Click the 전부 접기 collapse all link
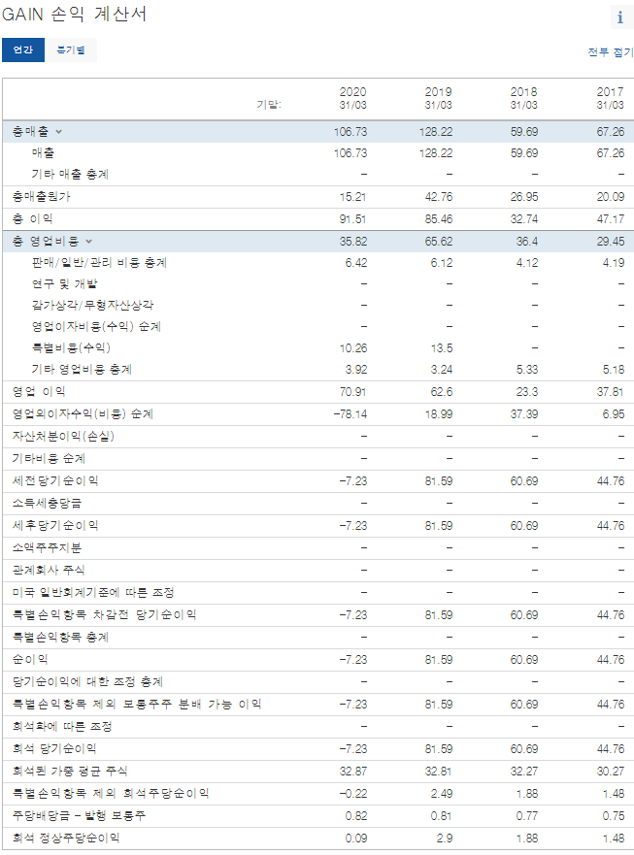The height and width of the screenshot is (855, 634). click(x=611, y=52)
